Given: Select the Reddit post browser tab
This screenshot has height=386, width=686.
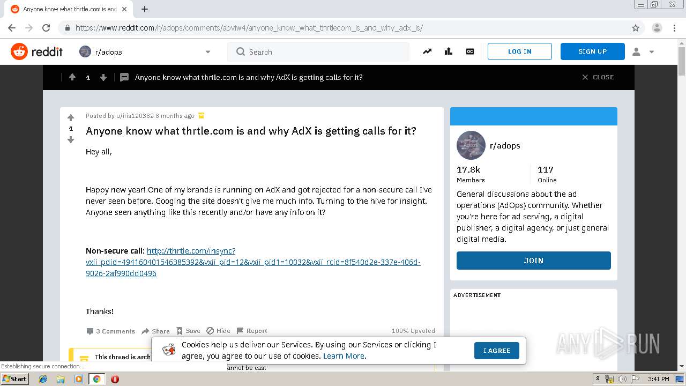Looking at the screenshot, I should (x=70, y=9).
